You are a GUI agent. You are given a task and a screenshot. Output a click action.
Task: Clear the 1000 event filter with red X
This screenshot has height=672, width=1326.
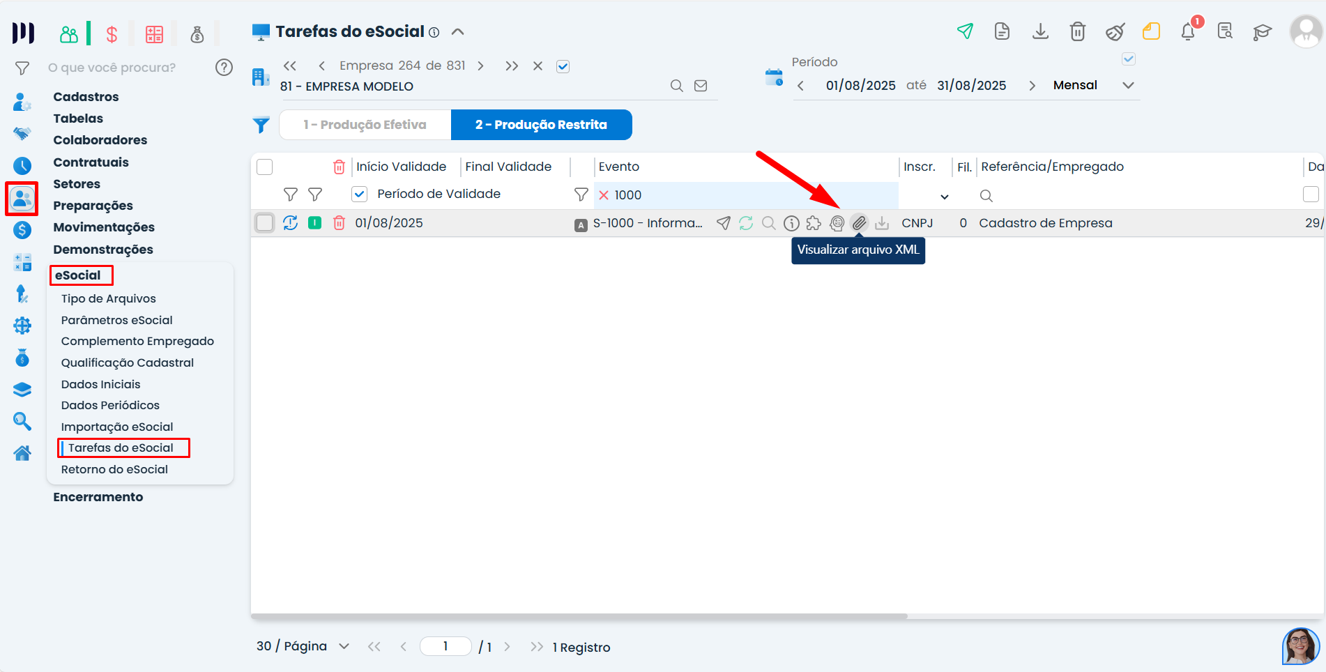604,195
